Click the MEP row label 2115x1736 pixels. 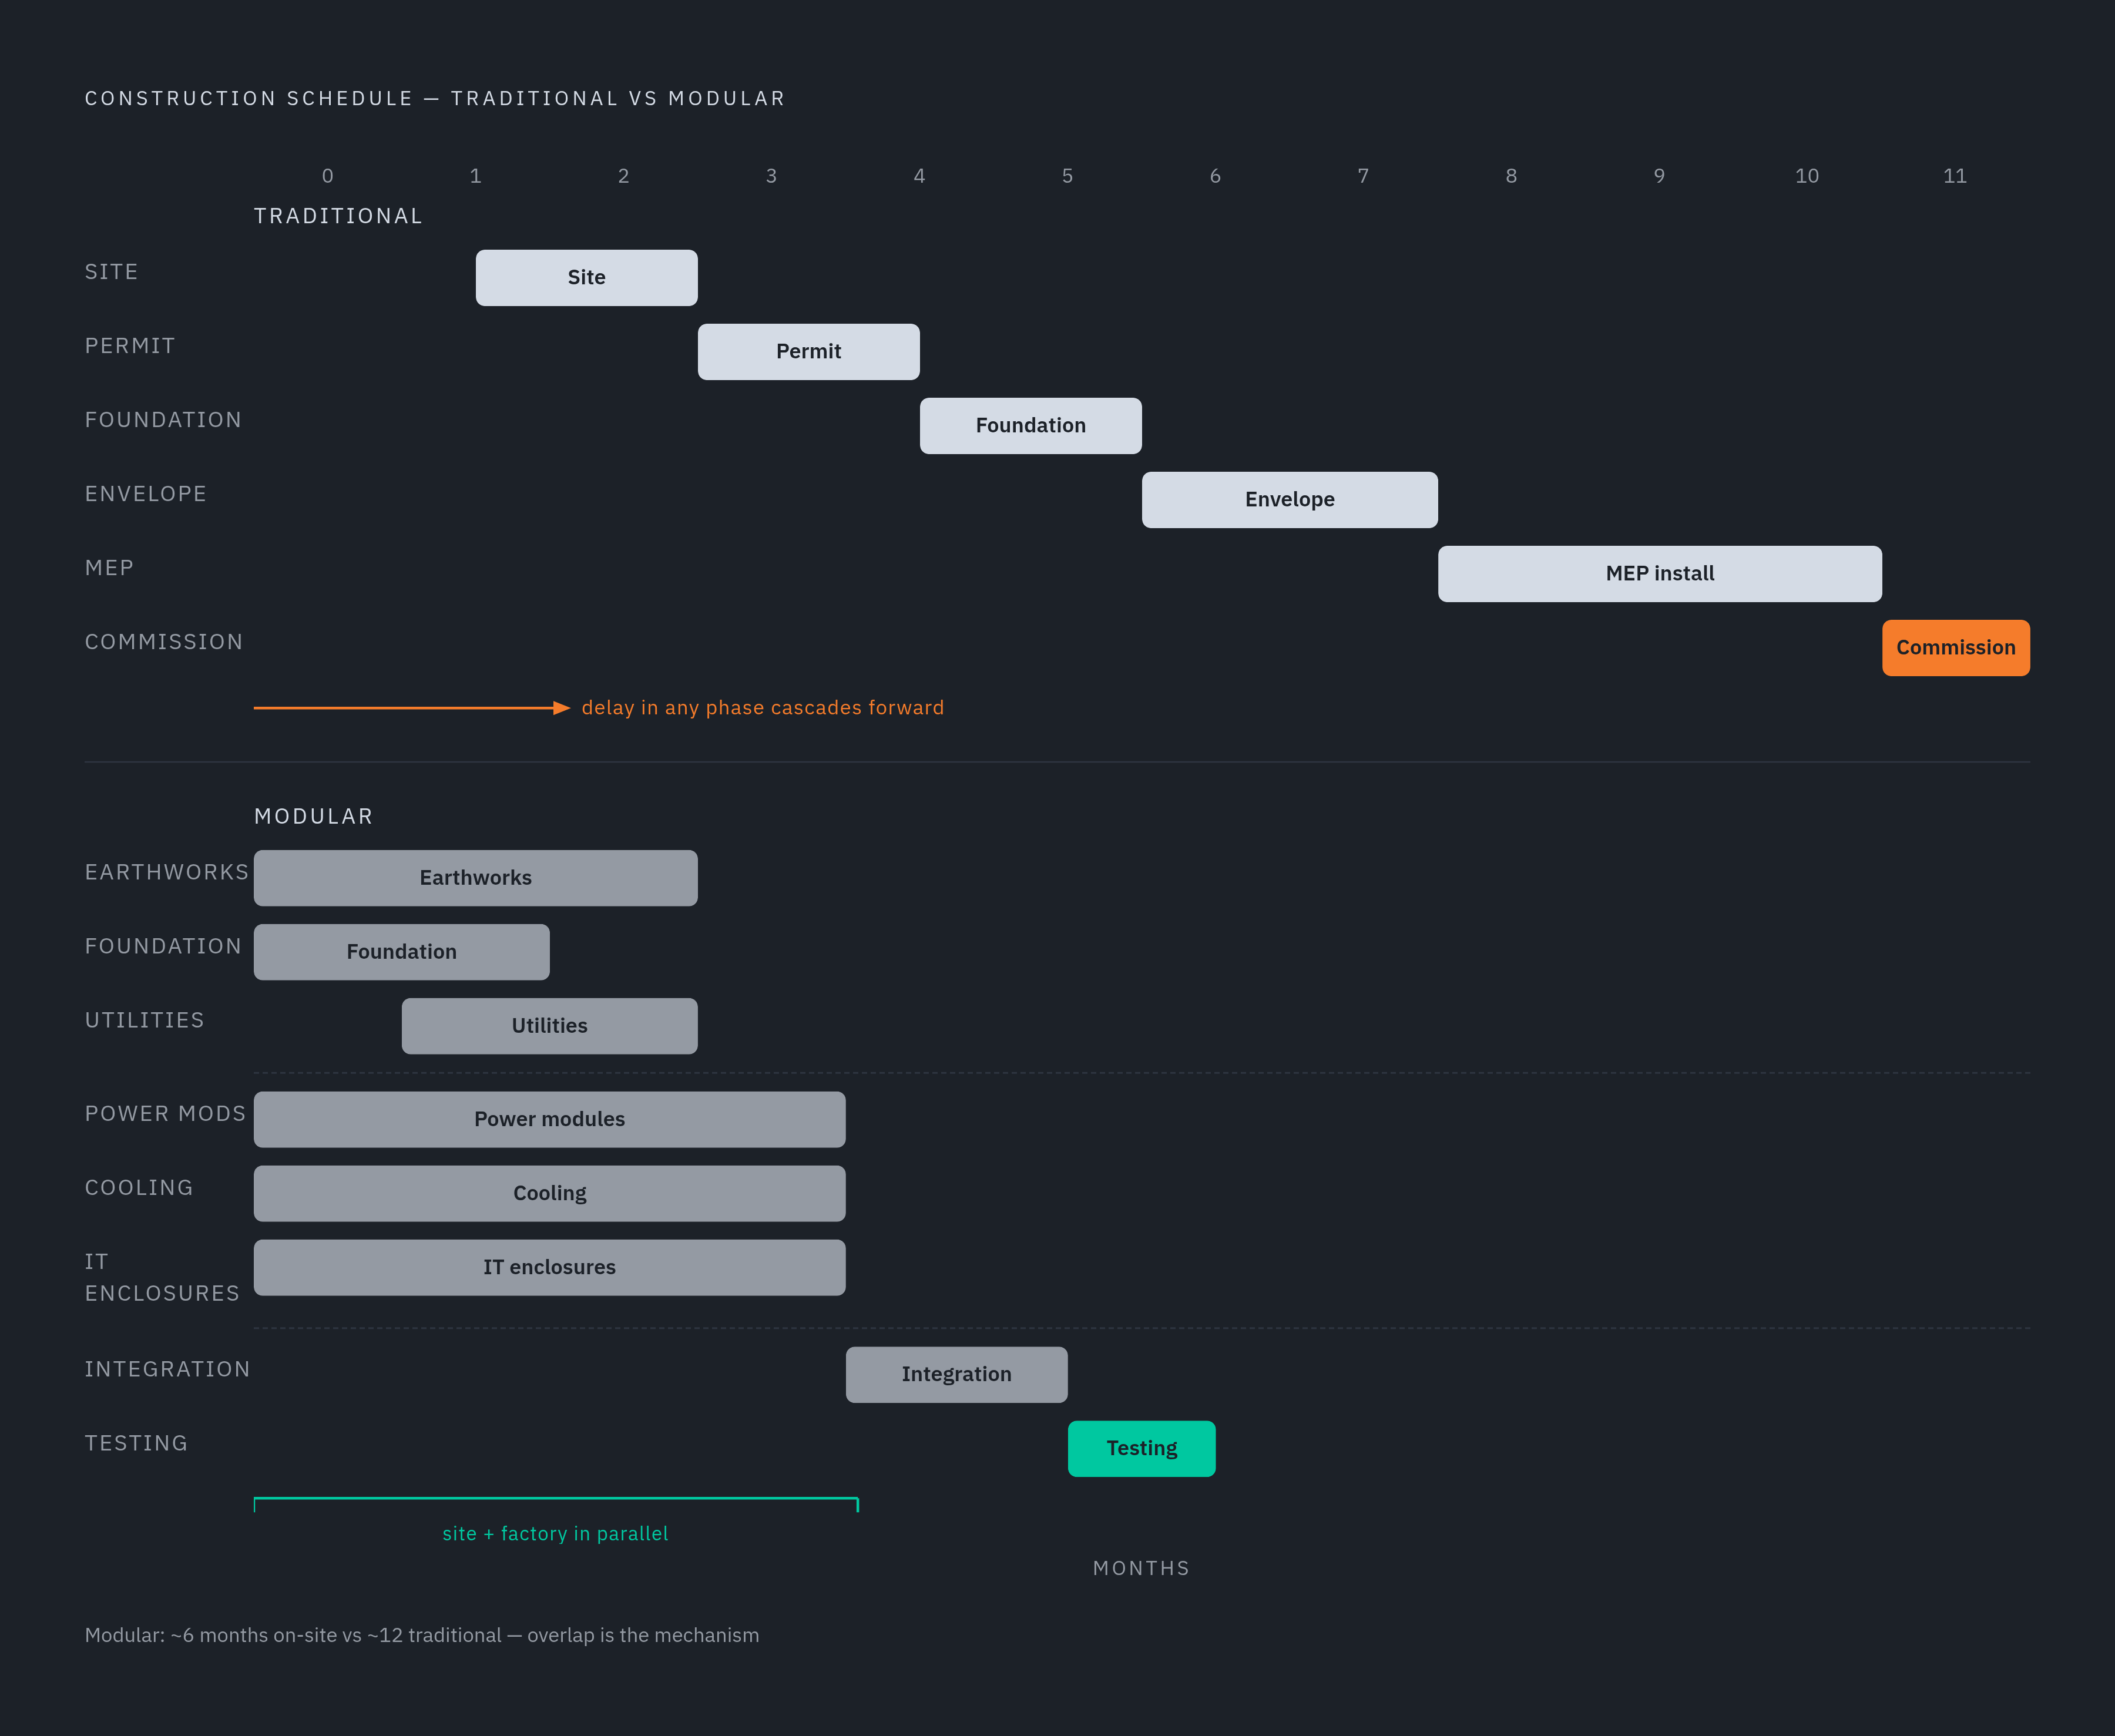point(109,568)
